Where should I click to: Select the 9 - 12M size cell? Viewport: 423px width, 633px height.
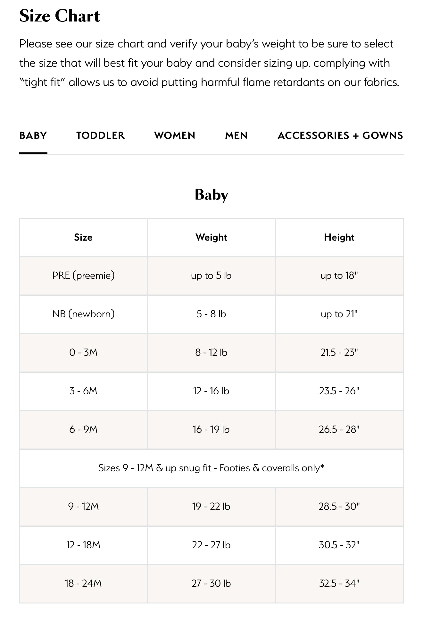pyautogui.click(x=83, y=507)
